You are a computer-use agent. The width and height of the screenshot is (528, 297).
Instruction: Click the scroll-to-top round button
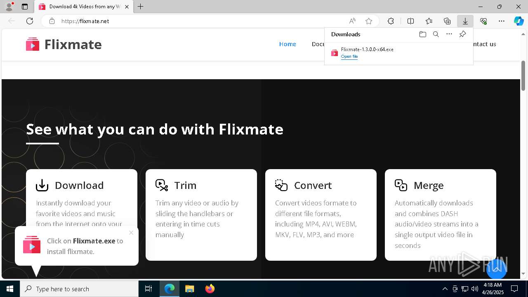pos(496,269)
